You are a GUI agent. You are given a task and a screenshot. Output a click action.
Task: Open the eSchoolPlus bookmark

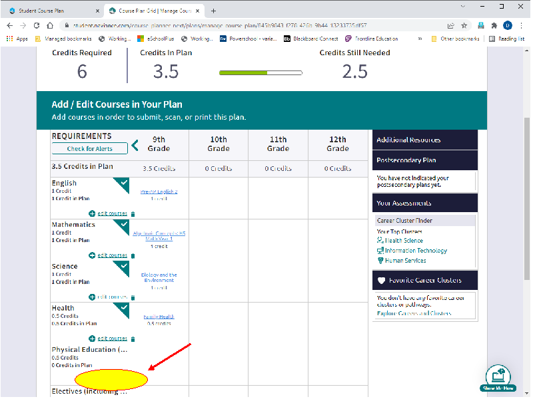pyautogui.click(x=156, y=39)
